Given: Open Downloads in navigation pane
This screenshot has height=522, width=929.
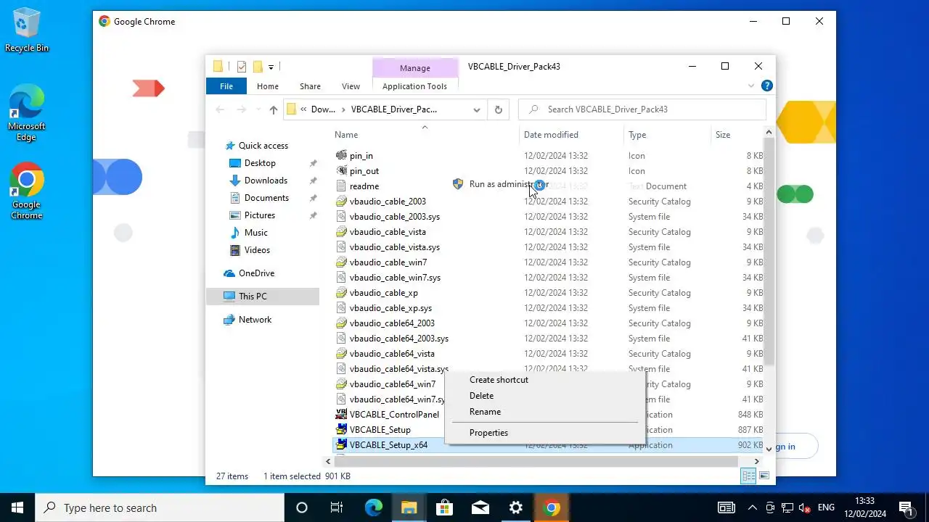Looking at the screenshot, I should 266,181.
